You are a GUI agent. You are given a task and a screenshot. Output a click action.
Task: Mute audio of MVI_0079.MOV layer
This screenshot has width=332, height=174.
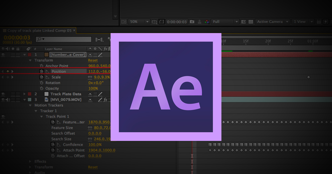click(x=8, y=100)
